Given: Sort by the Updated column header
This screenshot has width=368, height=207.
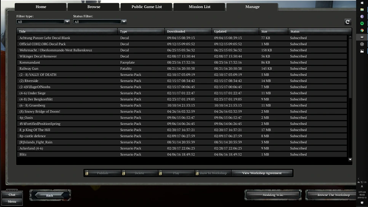Looking at the screenshot, I should (235, 31).
